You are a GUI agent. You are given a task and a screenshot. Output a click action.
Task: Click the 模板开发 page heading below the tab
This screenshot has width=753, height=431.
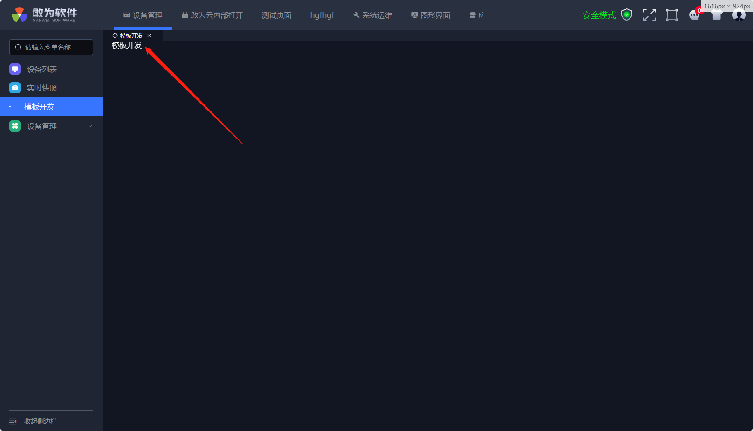[x=127, y=45]
